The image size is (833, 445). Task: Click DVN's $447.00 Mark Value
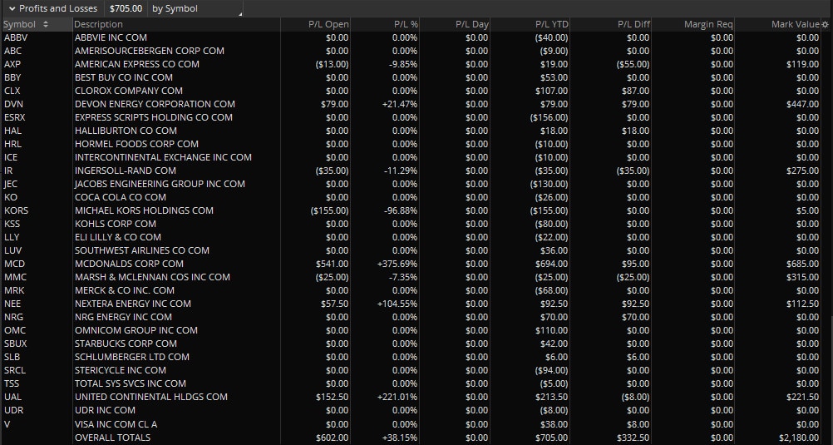803,104
